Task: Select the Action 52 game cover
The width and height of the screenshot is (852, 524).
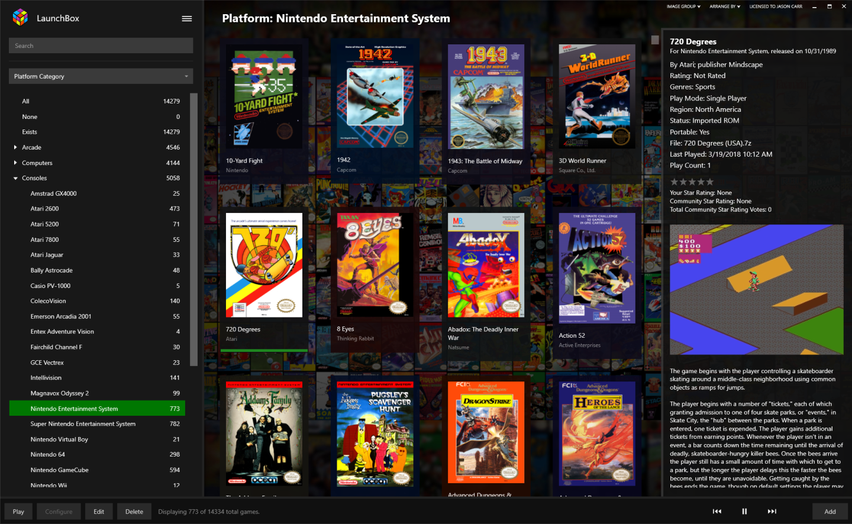Action: coord(597,268)
